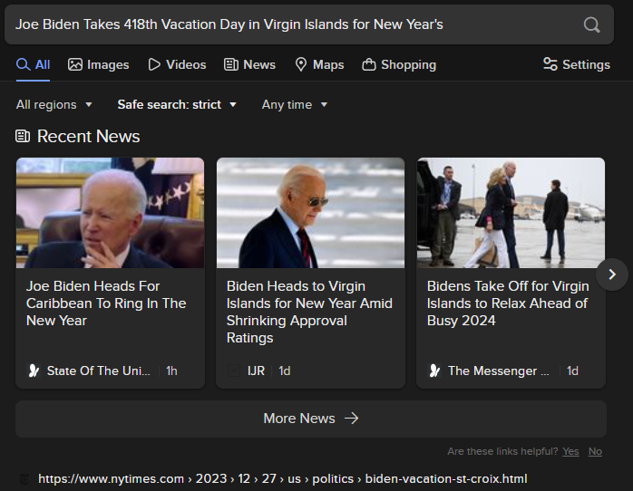
Task: Open the Maps tab
Action: pos(319,64)
